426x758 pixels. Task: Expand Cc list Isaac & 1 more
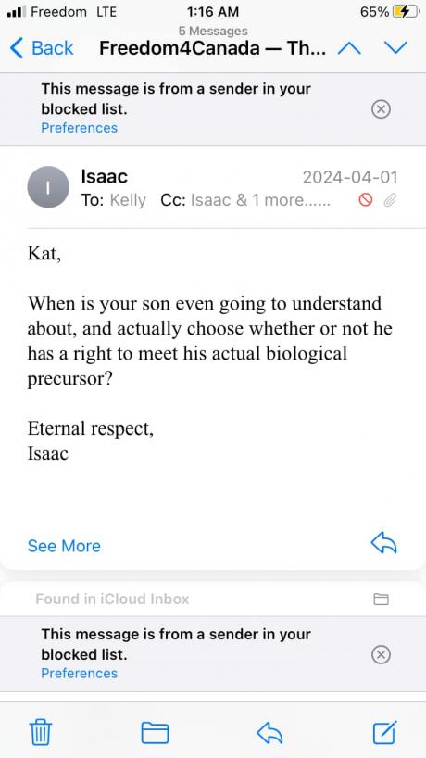pyautogui.click(x=261, y=200)
